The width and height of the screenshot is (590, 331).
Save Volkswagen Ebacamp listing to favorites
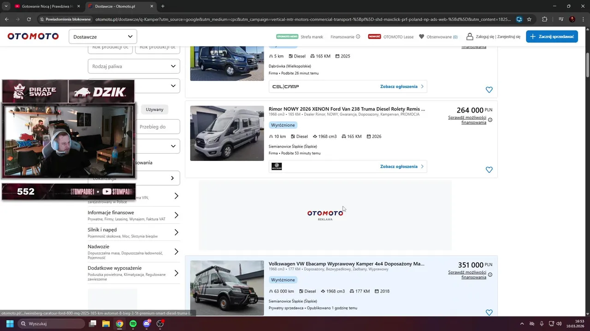pyautogui.click(x=489, y=313)
